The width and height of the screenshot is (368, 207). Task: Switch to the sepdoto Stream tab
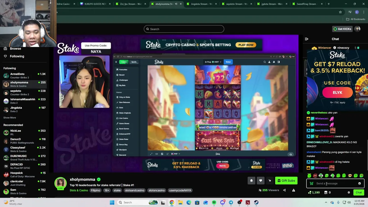(x=237, y=4)
